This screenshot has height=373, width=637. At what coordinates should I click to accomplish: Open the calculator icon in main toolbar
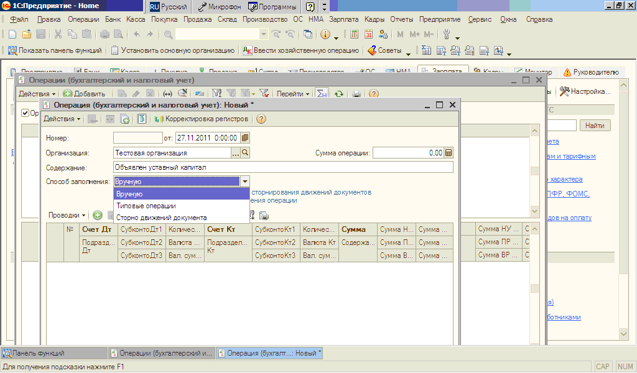click(354, 34)
